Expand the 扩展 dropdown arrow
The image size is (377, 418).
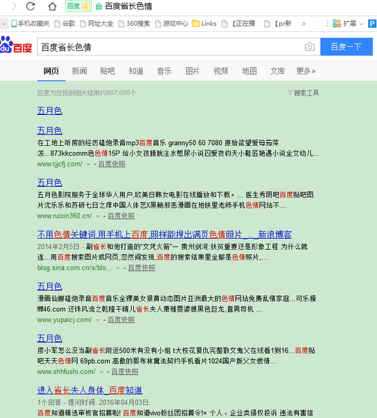(x=361, y=24)
